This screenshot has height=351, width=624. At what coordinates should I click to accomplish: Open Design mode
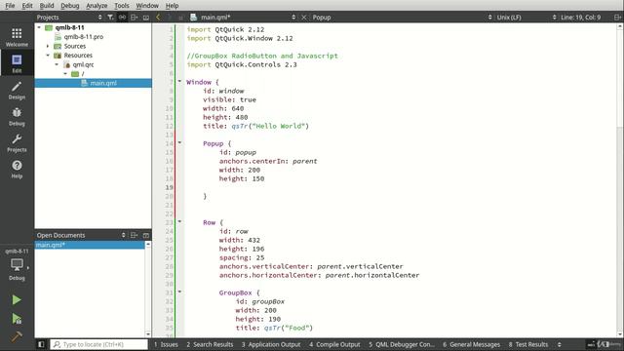[17, 90]
